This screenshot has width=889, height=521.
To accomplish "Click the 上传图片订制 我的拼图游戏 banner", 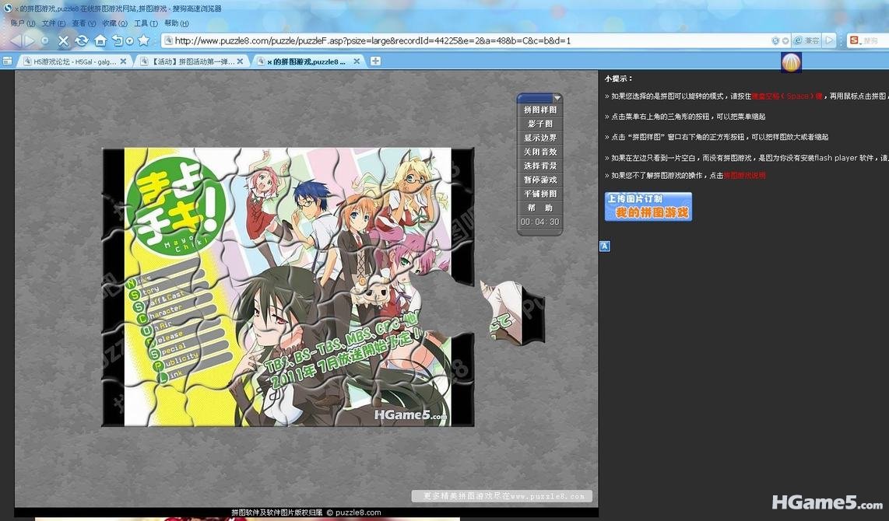I will click(648, 206).
